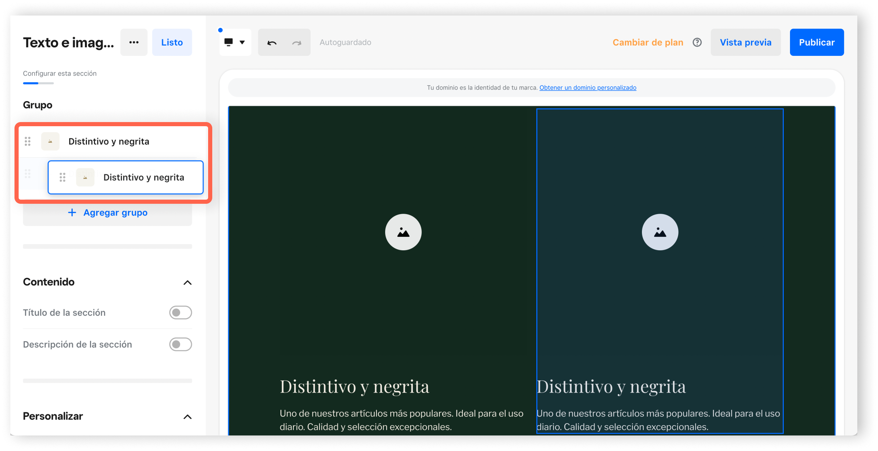Click right column Distintivo y negrita heading

pyautogui.click(x=611, y=386)
